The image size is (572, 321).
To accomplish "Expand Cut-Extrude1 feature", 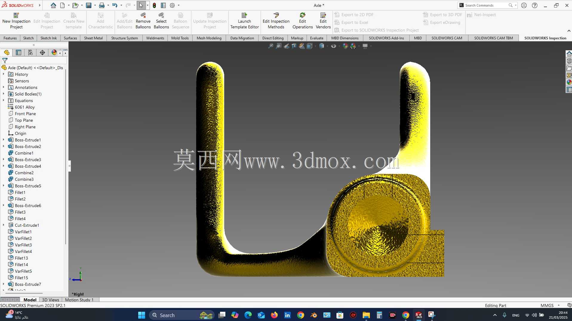I will pos(4,225).
